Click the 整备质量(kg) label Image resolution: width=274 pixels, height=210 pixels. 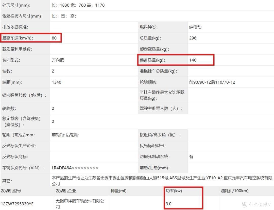point(152,60)
